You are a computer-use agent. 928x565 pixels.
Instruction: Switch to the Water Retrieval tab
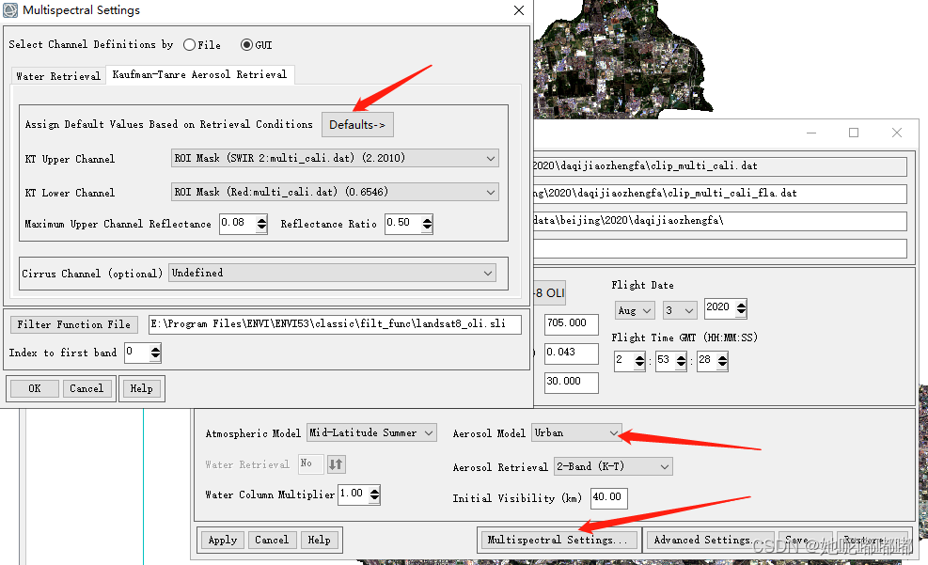point(58,76)
